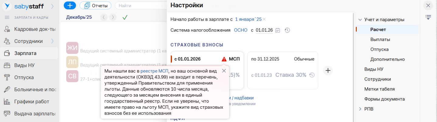Collapse the Учет и параметры section
Viewport: 437px width, 122px height.
coord(360,20)
